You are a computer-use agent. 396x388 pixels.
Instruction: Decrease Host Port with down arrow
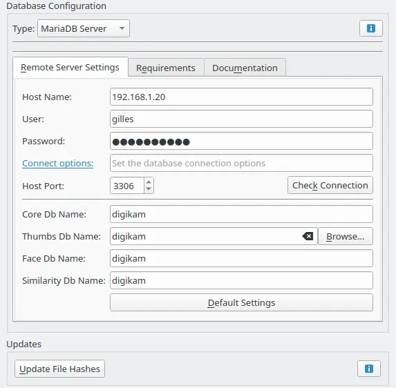149,189
